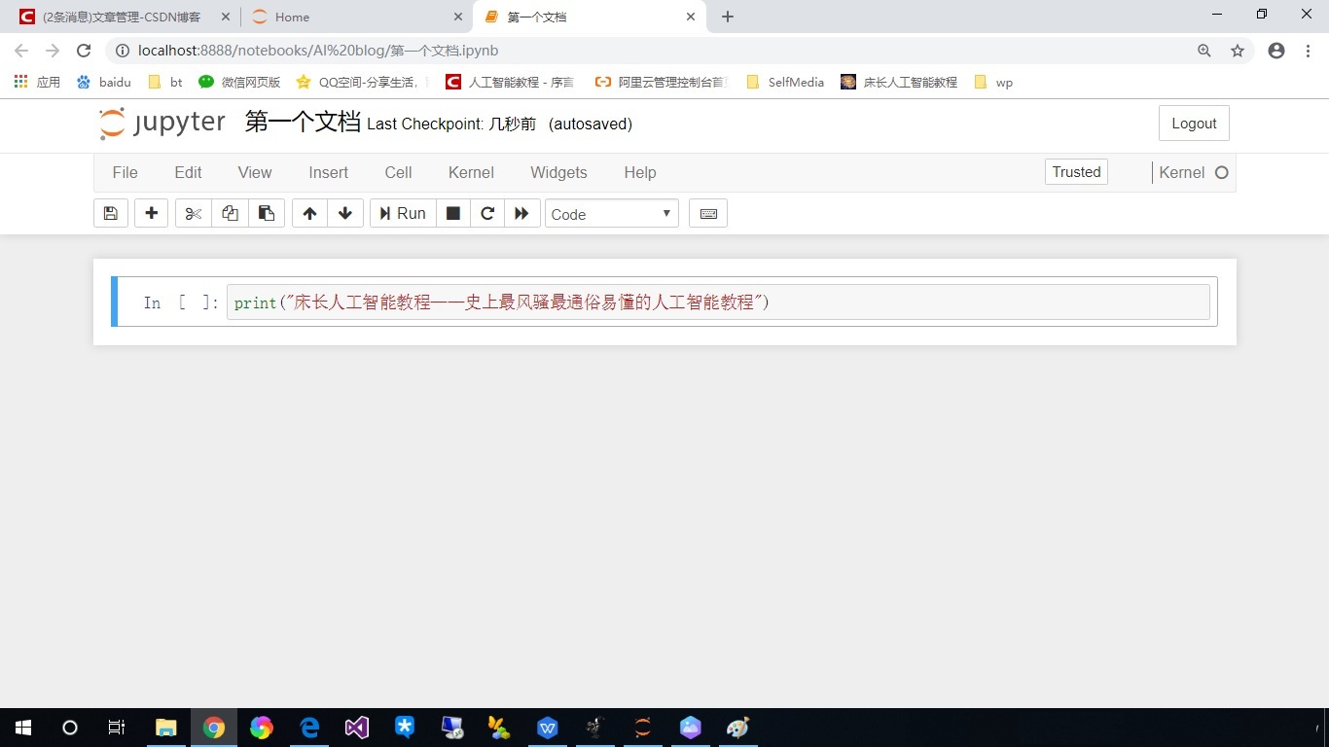This screenshot has height=747, width=1329.
Task: Open the Edit menu
Action: pos(188,172)
